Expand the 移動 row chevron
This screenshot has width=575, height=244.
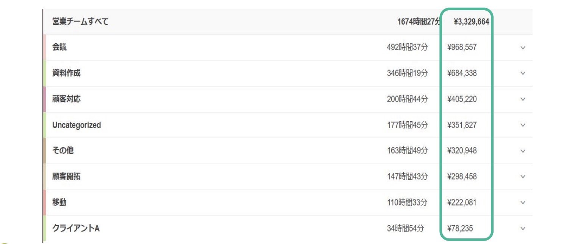[x=523, y=202]
